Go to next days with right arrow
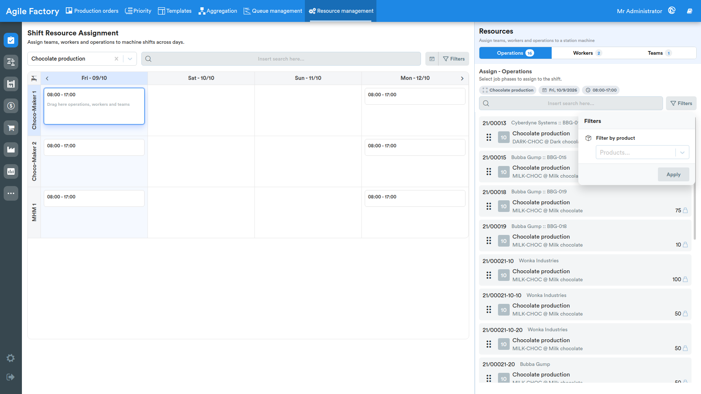 pos(462,78)
